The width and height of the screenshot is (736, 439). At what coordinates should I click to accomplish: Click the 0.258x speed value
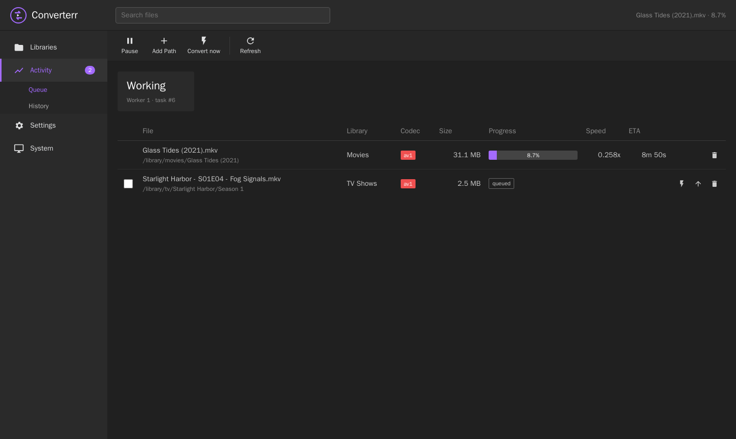pos(609,155)
